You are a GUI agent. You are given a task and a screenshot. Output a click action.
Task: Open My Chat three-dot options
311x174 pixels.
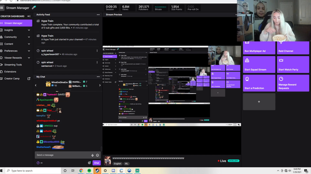(98, 77)
